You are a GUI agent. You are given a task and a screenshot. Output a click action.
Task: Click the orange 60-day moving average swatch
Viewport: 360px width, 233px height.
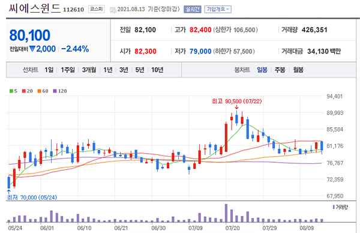[x=39, y=91]
